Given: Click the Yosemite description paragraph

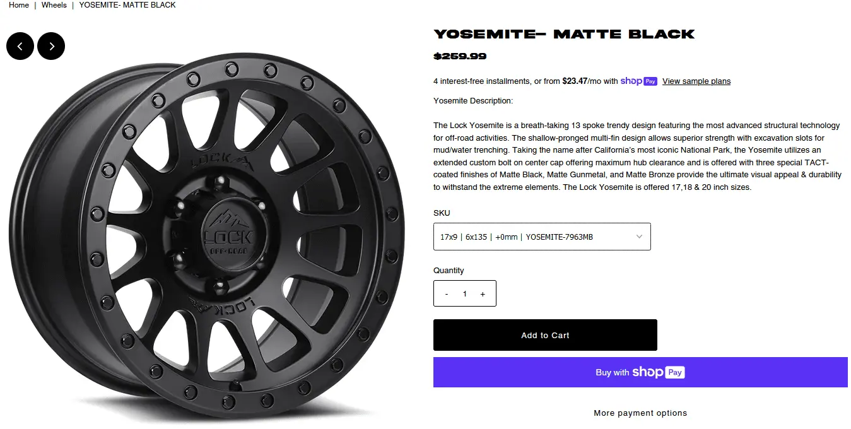Looking at the screenshot, I should pyautogui.click(x=637, y=156).
